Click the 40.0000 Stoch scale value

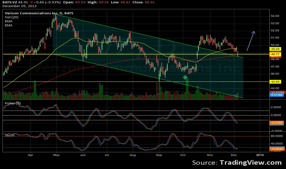pos(277,143)
